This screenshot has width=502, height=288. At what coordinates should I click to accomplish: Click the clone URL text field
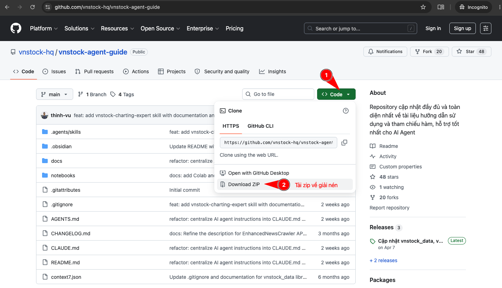click(x=279, y=143)
